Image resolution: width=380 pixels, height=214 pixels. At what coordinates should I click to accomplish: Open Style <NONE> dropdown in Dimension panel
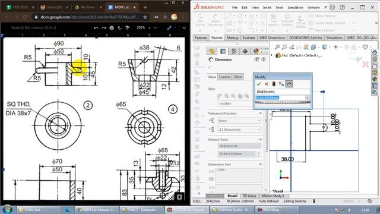[235, 103]
